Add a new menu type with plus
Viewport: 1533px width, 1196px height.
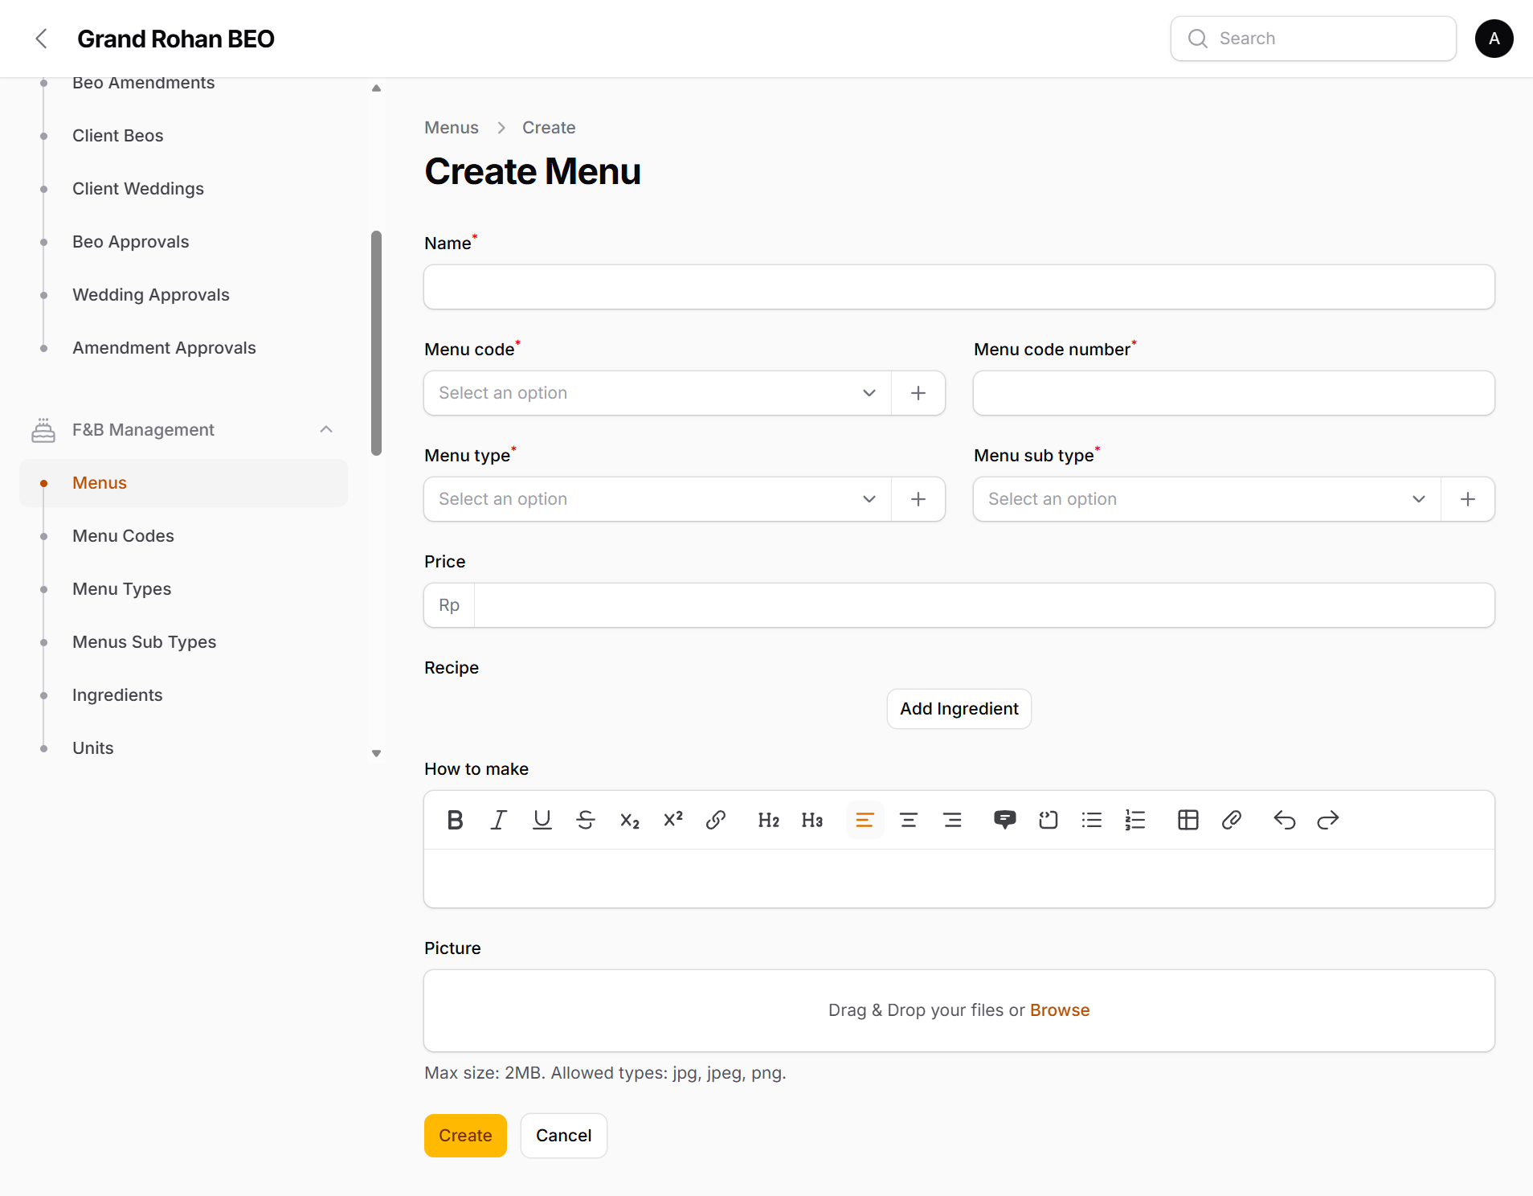tap(918, 499)
